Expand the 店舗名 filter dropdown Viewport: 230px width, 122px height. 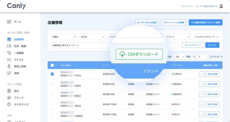pos(63,37)
